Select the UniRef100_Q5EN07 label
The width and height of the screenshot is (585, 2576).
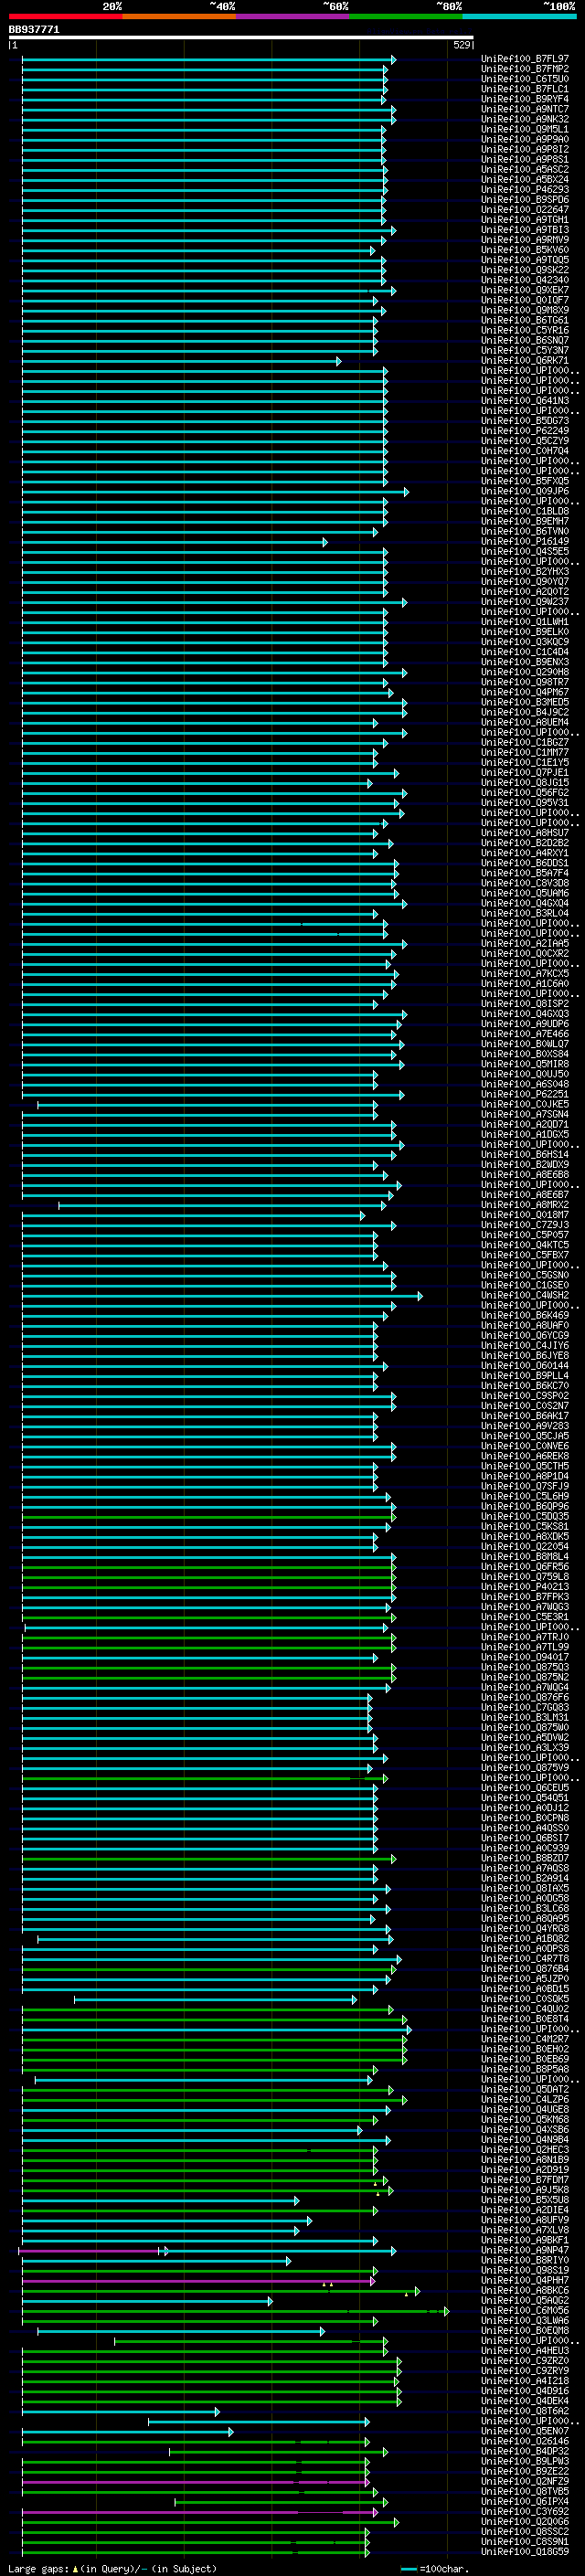(525, 2431)
